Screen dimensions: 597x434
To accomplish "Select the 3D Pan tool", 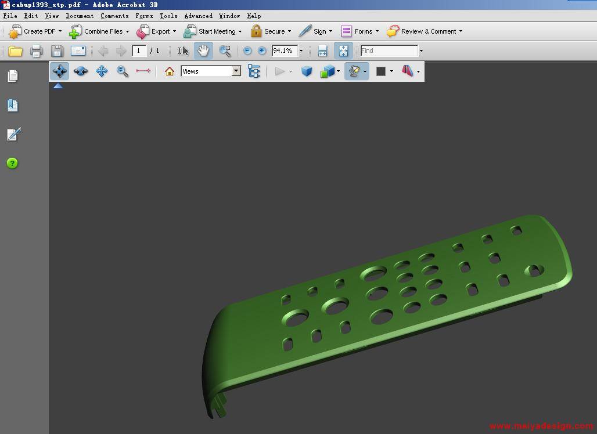I will 102,71.
